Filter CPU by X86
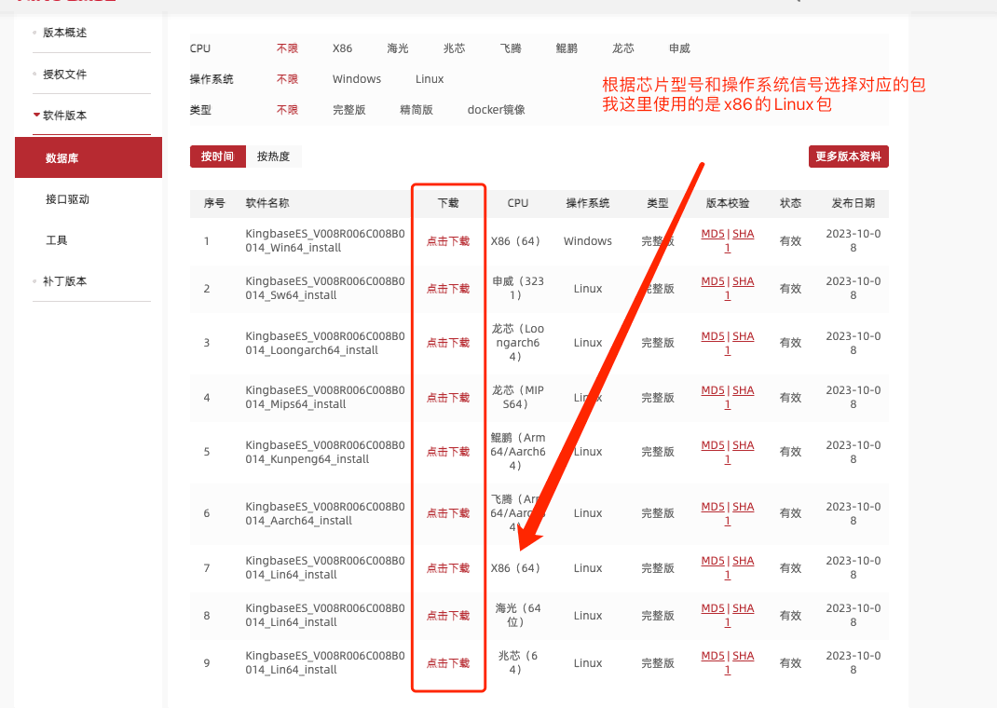The width and height of the screenshot is (997, 708). (x=342, y=48)
